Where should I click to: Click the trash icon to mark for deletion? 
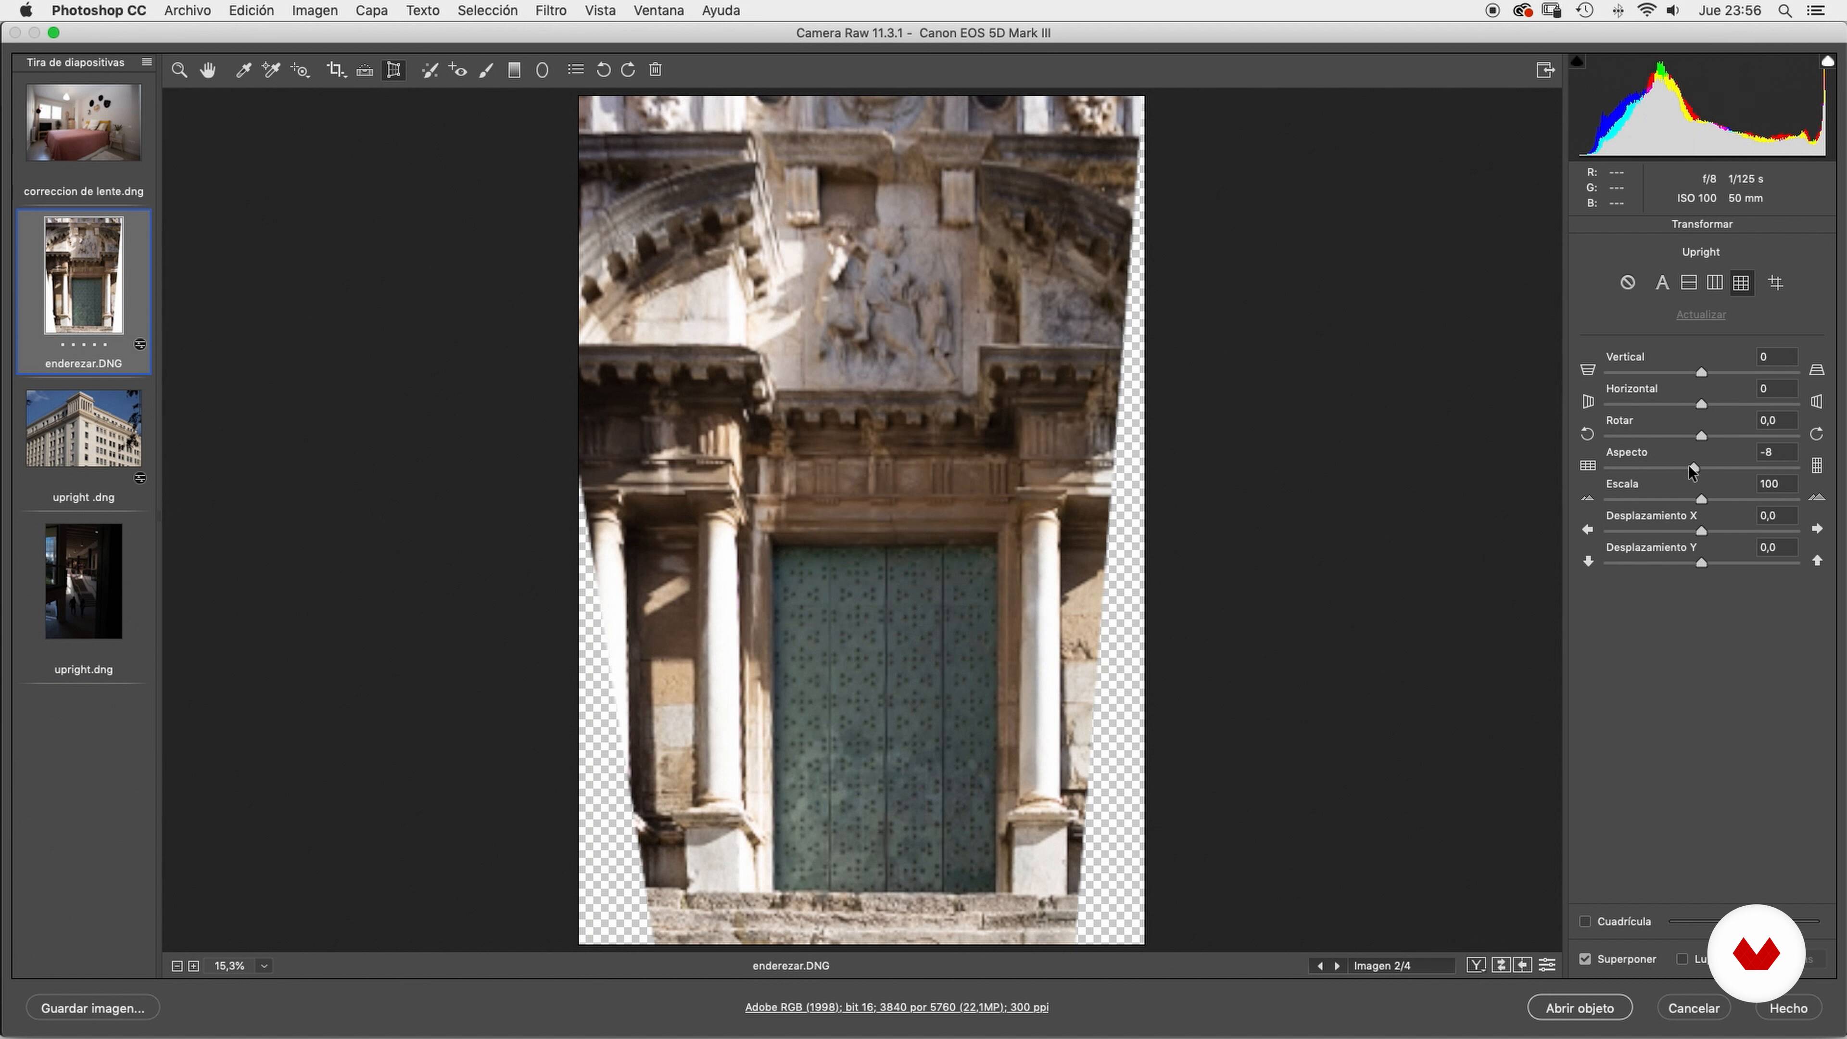[x=655, y=70]
